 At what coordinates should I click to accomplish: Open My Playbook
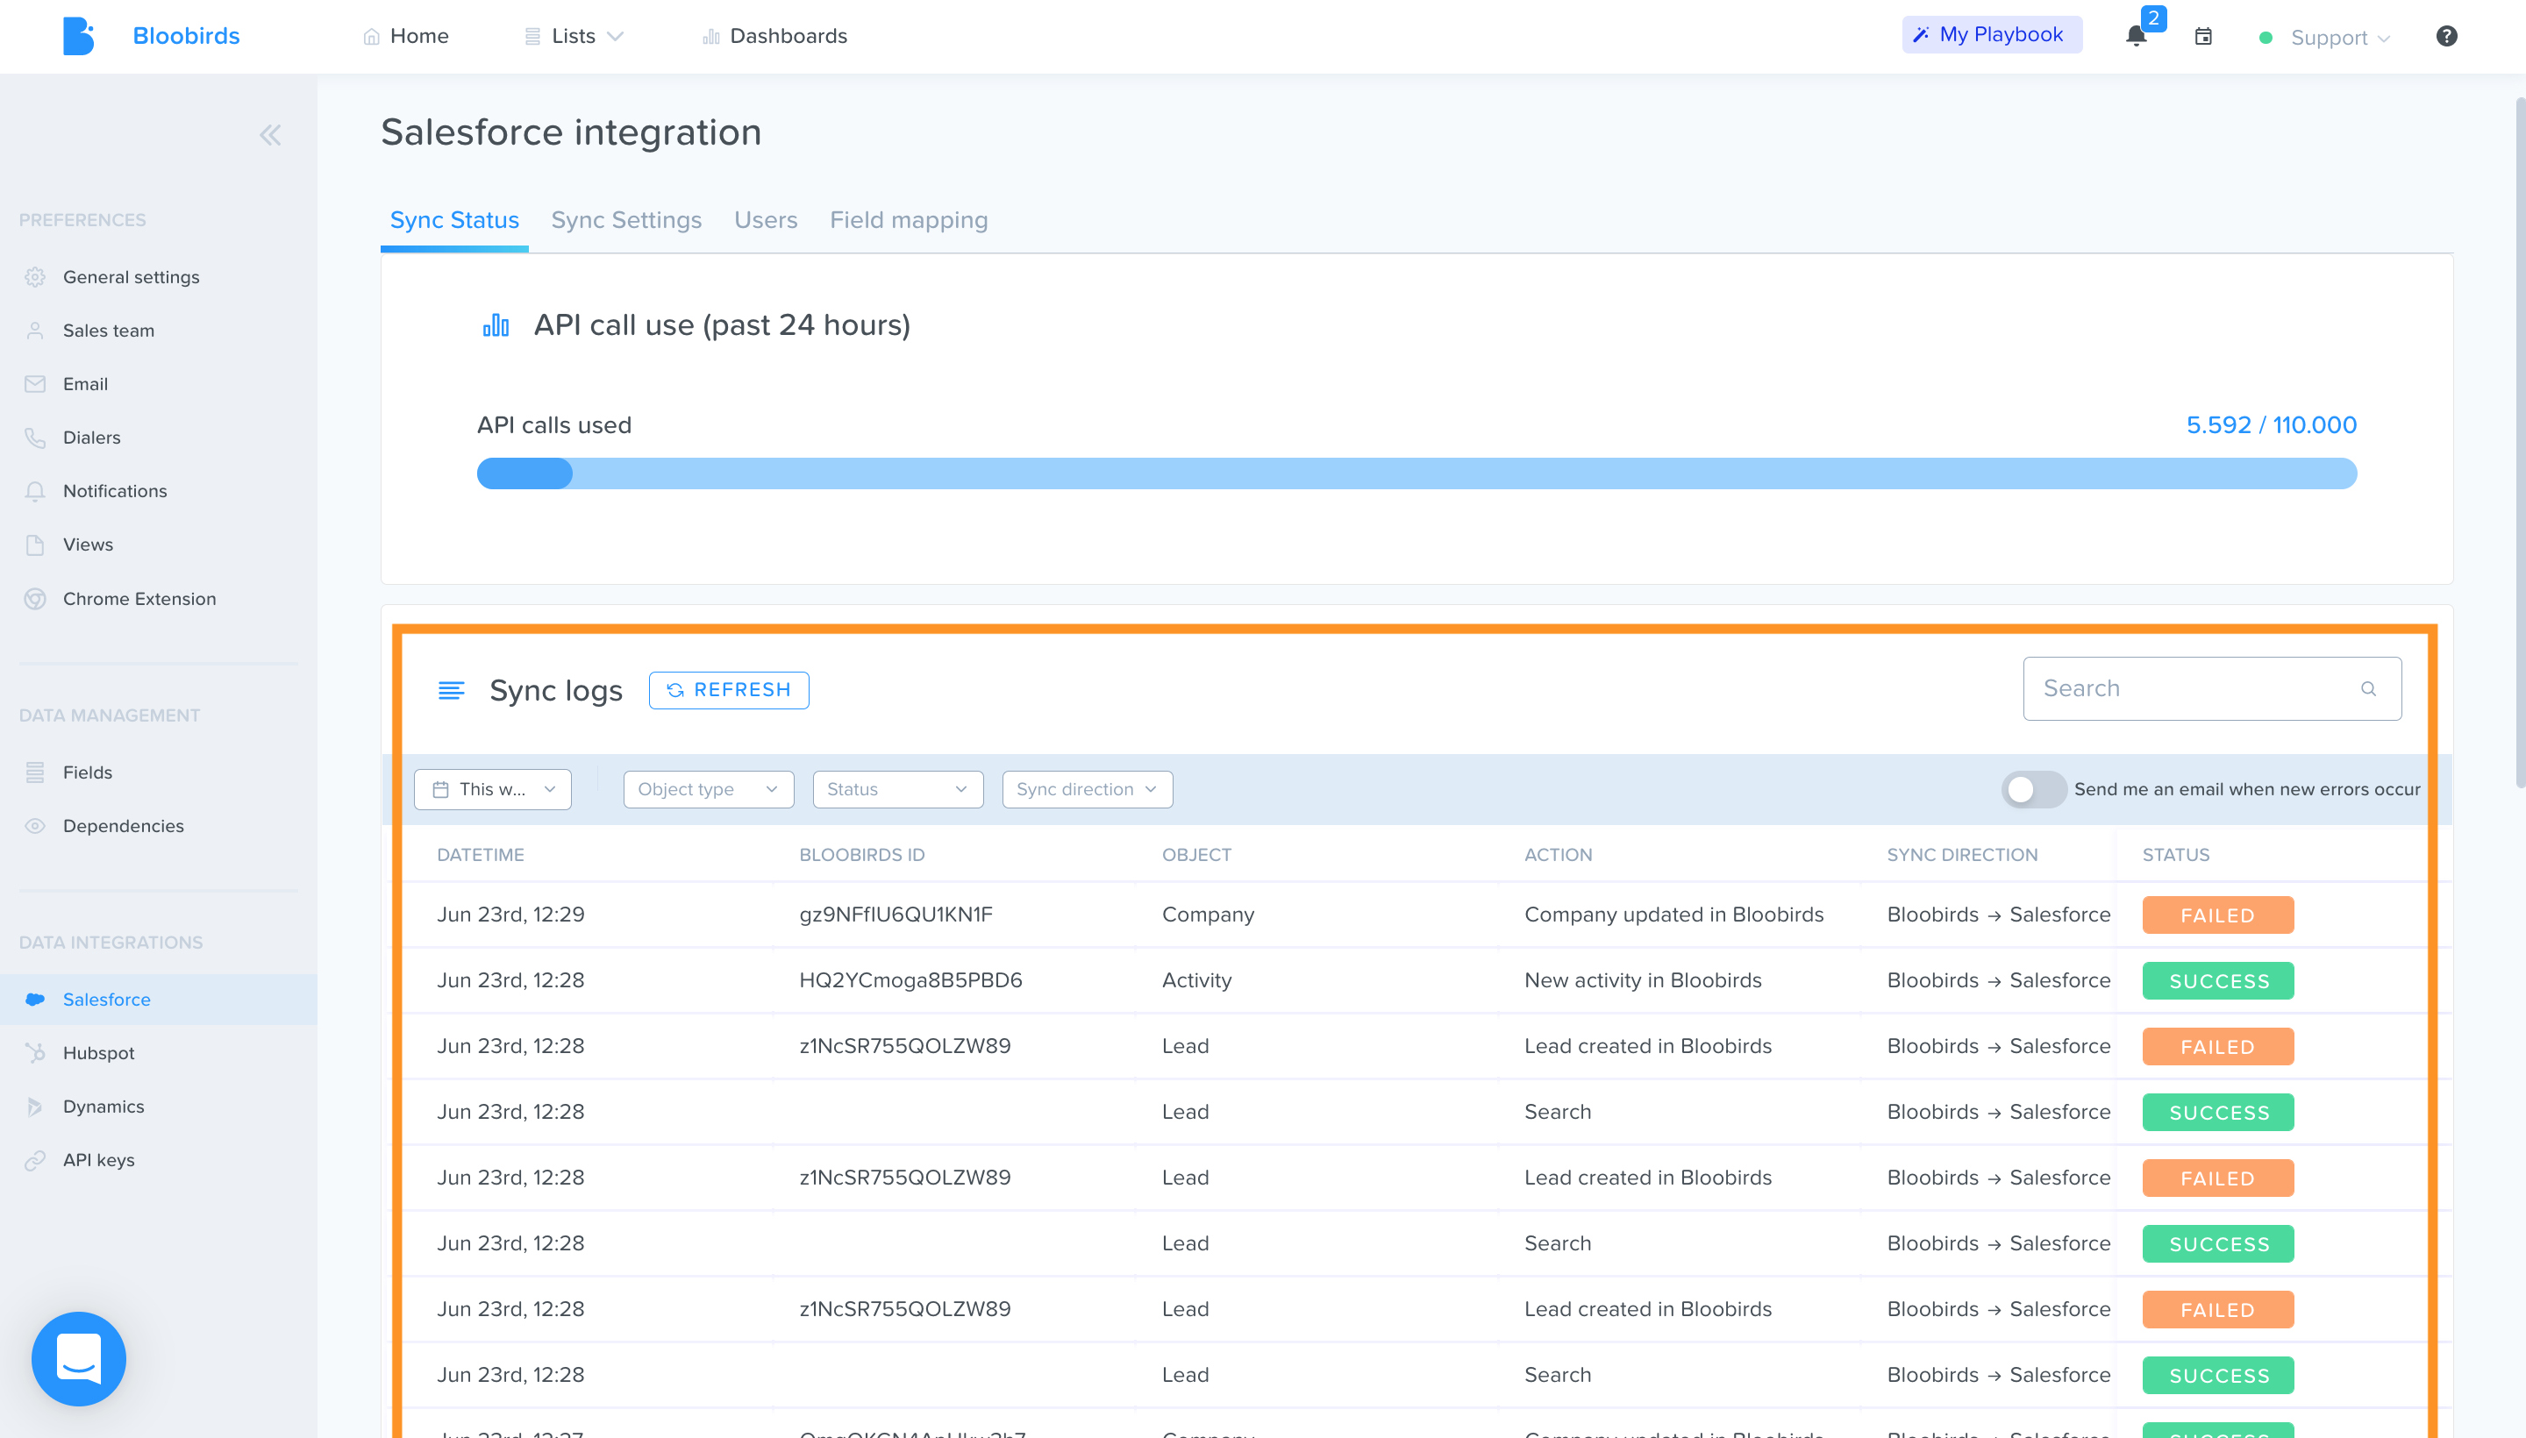(1992, 34)
